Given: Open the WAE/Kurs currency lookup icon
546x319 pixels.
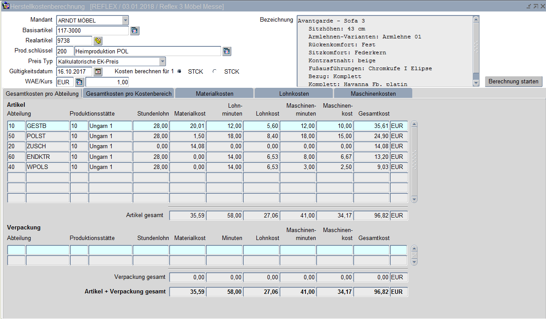Looking at the screenshot, I should pos(79,82).
